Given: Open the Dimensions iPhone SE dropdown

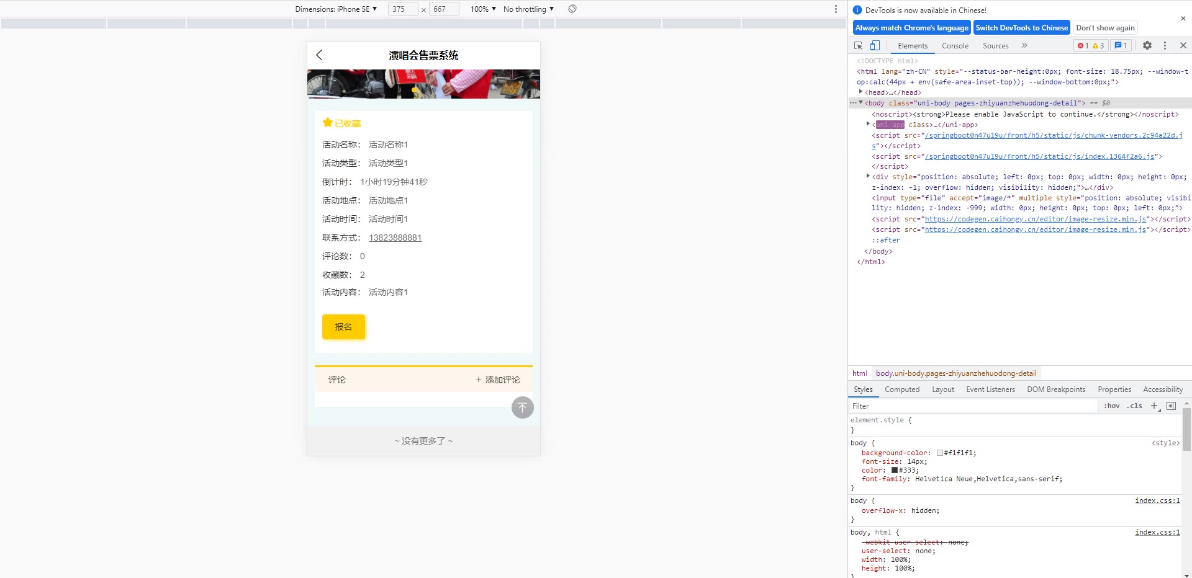Looking at the screenshot, I should (x=336, y=9).
